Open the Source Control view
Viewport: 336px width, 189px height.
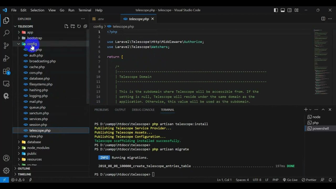pos(6,46)
